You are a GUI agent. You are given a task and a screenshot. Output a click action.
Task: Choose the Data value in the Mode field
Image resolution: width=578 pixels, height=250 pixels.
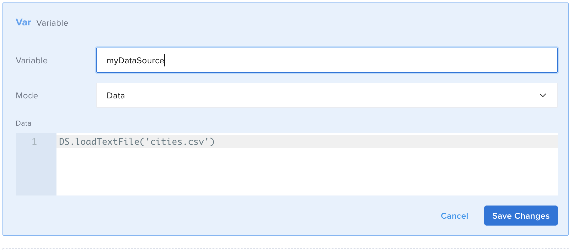(115, 95)
